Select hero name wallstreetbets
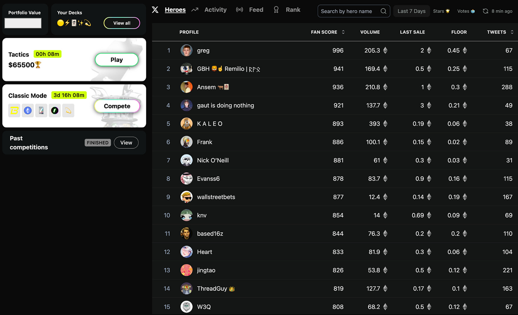This screenshot has width=518, height=315. point(216,197)
